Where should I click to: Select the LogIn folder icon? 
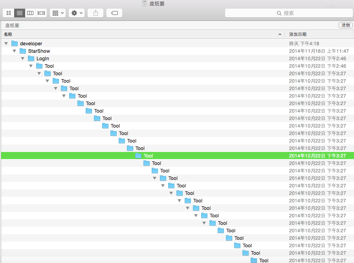pos(31,58)
